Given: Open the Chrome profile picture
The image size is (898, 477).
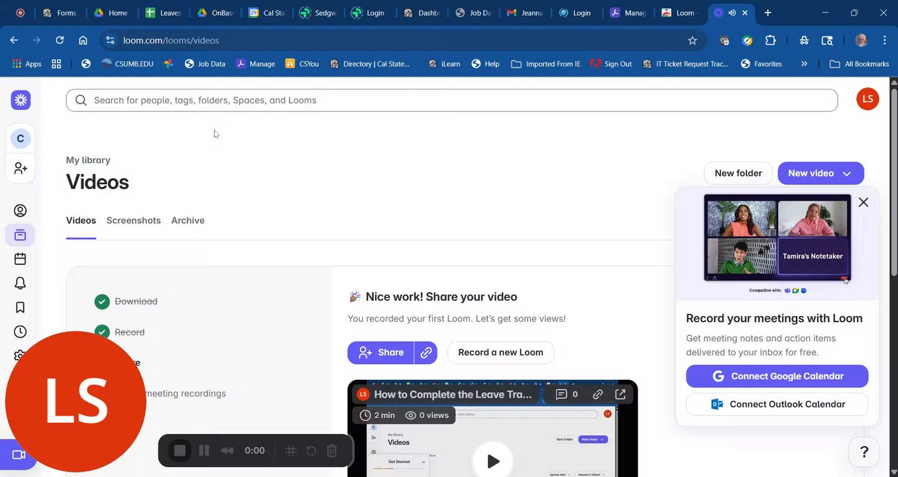Looking at the screenshot, I should tap(861, 40).
